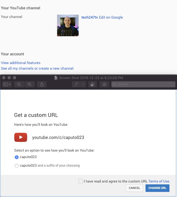Image resolution: width=177 pixels, height=197 pixels.
Task: Click the Your YouTube channel heading
Action: click(x=20, y=8)
